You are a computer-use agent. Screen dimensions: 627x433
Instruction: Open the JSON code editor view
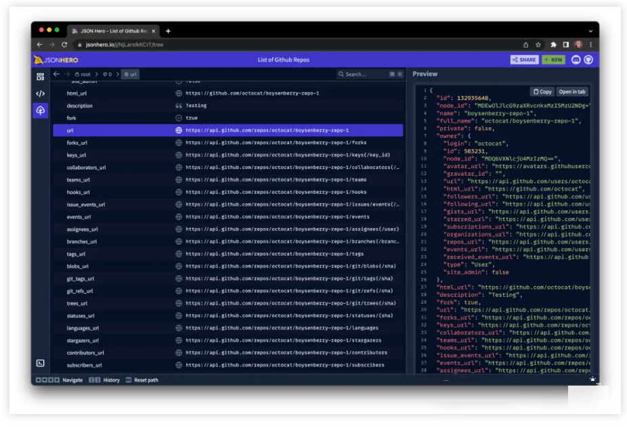coord(41,93)
